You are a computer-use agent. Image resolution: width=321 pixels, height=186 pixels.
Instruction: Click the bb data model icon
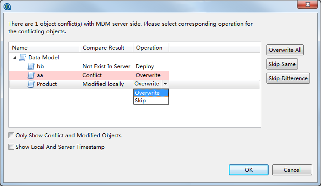[31, 66]
